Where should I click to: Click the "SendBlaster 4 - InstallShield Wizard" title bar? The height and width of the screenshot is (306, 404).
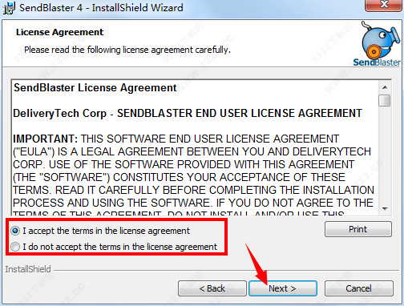click(101, 7)
